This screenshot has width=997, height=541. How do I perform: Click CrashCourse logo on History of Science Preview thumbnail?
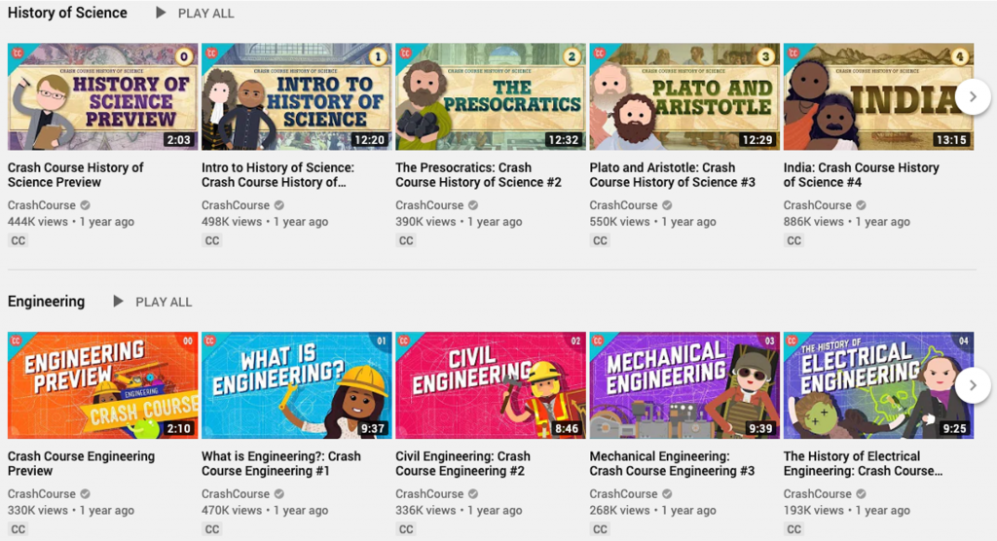18,53
